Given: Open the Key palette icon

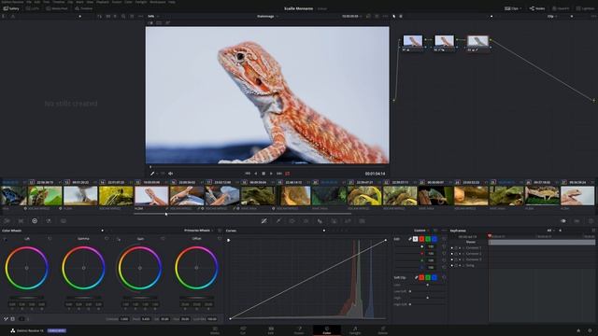Looking at the screenshot, I should (x=335, y=221).
